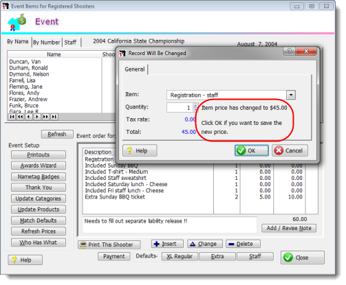Increase quantity using spinner up arrow

(x=195, y=105)
